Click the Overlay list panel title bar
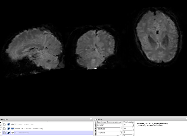This screenshot has width=187, height=136. [46, 119]
